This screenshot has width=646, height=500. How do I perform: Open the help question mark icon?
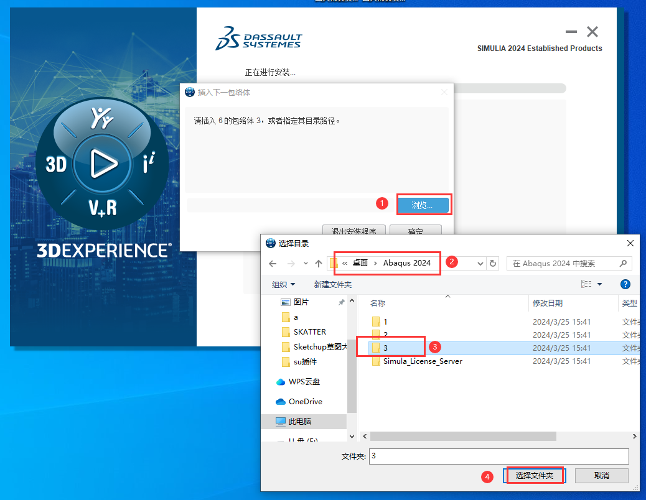[625, 284]
